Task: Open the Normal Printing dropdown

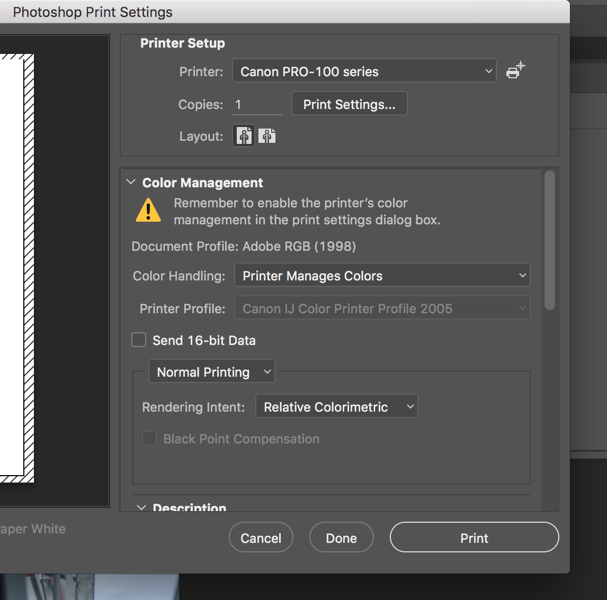Action: pyautogui.click(x=211, y=371)
